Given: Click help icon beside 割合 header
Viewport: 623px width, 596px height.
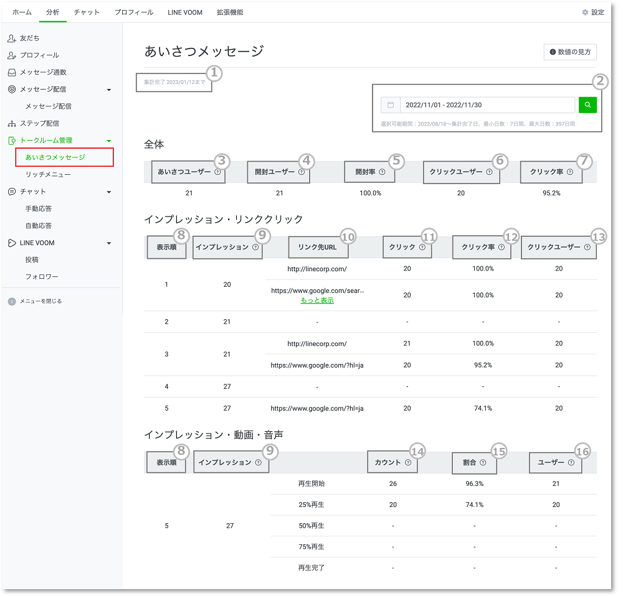Looking at the screenshot, I should 483,463.
